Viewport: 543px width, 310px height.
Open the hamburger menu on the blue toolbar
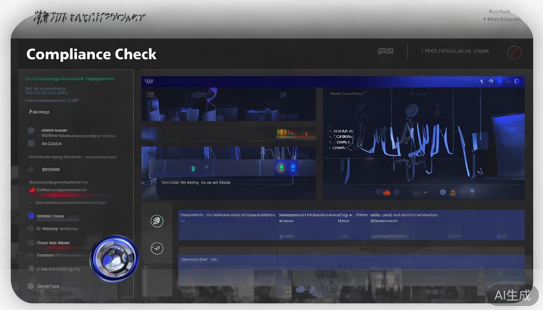(149, 81)
